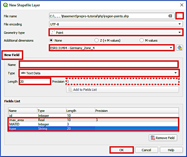The image size is (187, 157).
Task: Expand the Geometry type Point dropdown
Action: 116,32
